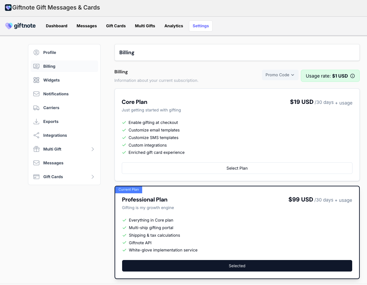Expand the Multi Gift sidebar chevron

pyautogui.click(x=92, y=149)
